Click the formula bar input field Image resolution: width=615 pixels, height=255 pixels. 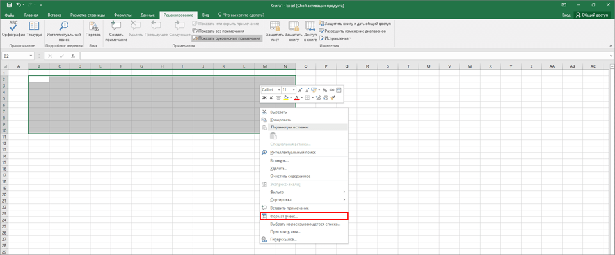tap(345, 56)
